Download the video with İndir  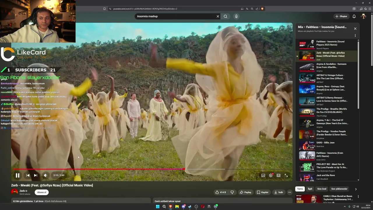click(279, 192)
